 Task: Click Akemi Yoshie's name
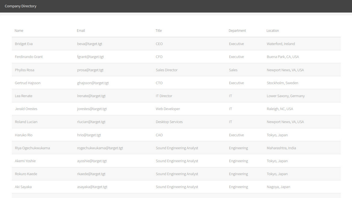(x=25, y=161)
